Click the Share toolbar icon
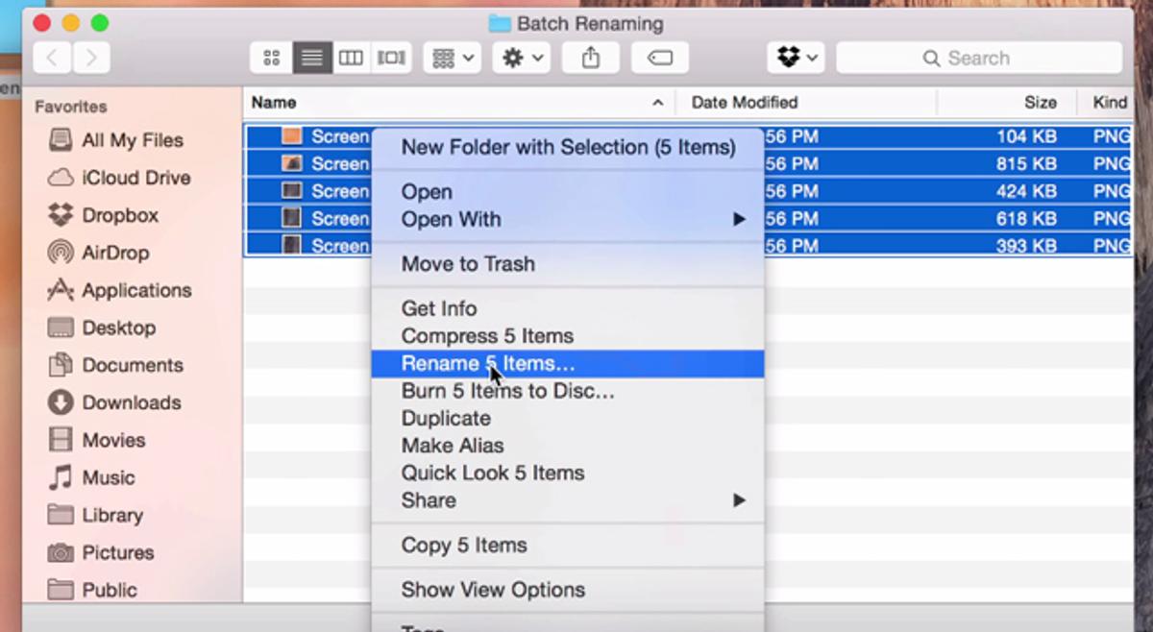Image resolution: width=1153 pixels, height=632 pixels. (591, 58)
